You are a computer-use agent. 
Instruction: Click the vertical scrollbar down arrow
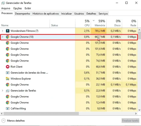coord(139,110)
